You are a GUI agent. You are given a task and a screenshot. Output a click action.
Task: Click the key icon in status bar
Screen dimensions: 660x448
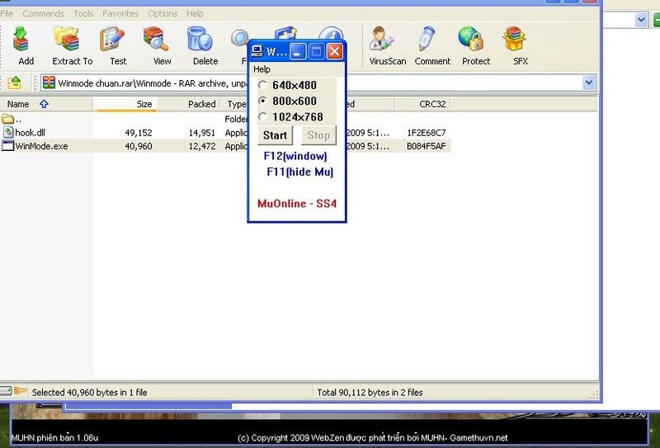tap(21, 391)
